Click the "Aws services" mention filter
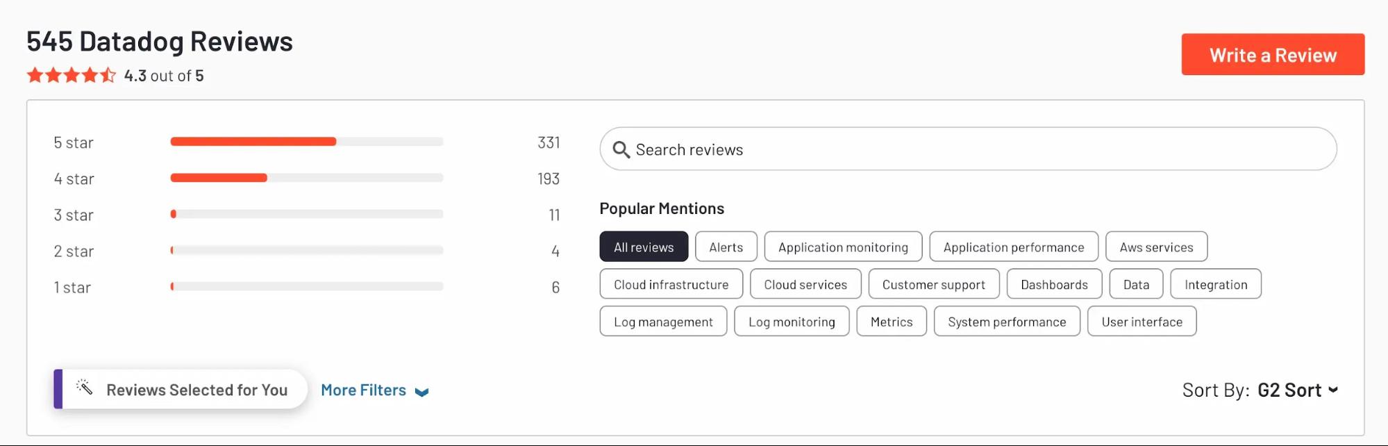 tap(1156, 247)
